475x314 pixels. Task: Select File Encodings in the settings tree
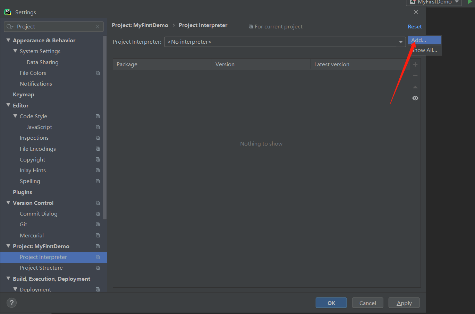[x=38, y=149]
